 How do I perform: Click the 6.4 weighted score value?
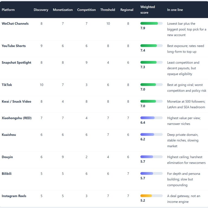[143, 123]
